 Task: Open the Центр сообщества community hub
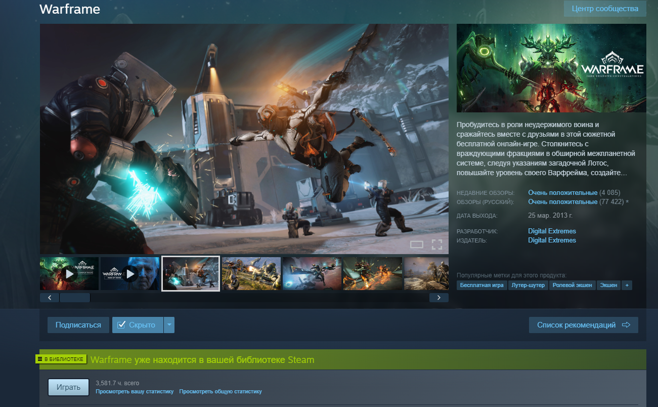tap(605, 9)
